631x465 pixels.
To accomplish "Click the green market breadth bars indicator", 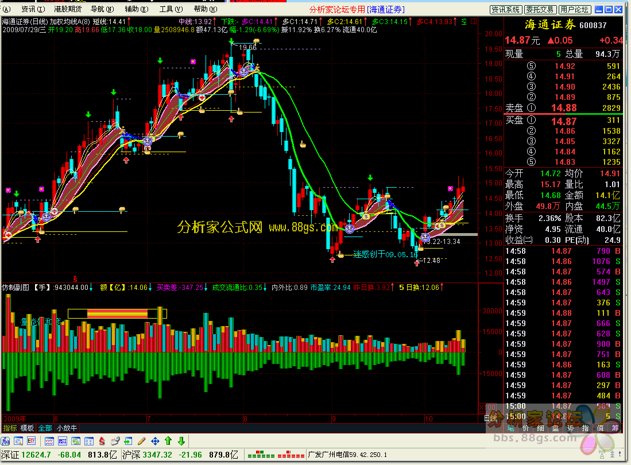I will [x=261, y=455].
